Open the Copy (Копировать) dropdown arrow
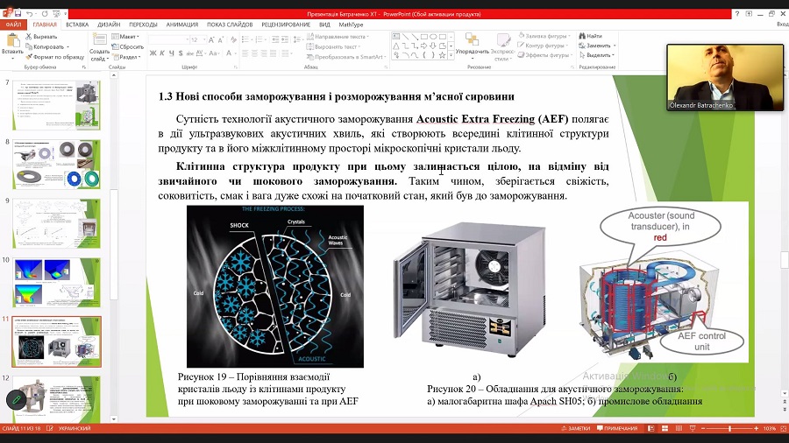Image resolution: width=789 pixels, height=443 pixels. tap(68, 46)
